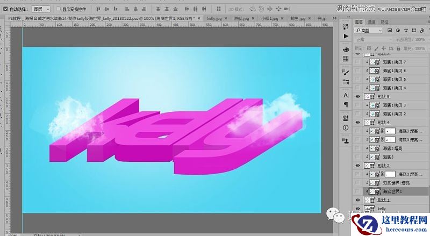Open the Clone Source stamp panel icon
Image resolution: width=430 pixels, height=236 pixels.
pyautogui.click(x=346, y=141)
